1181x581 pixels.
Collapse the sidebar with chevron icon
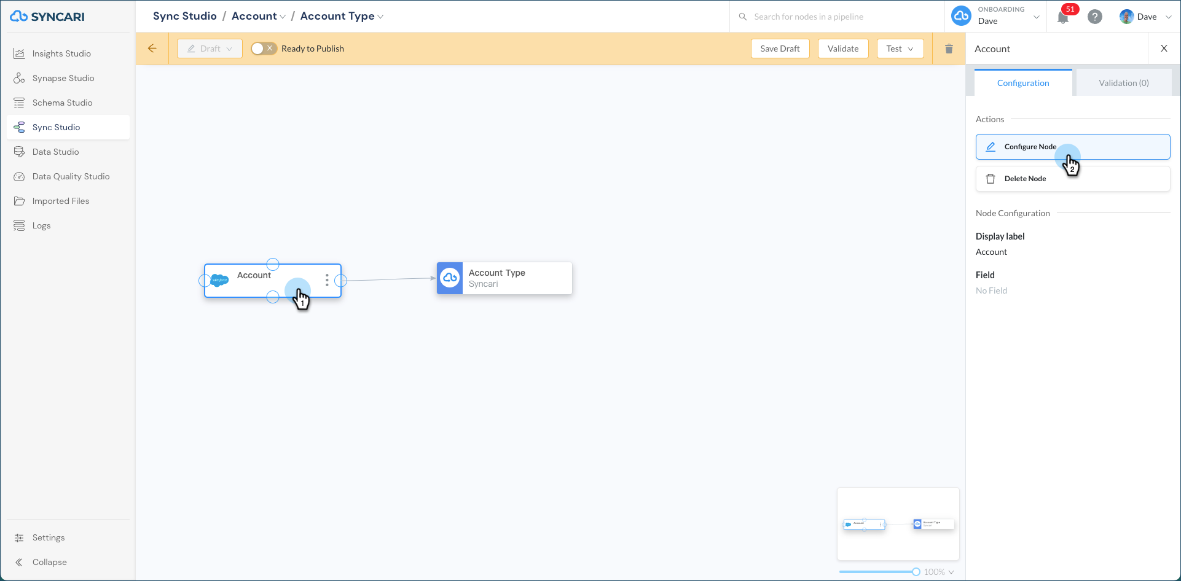(x=19, y=562)
